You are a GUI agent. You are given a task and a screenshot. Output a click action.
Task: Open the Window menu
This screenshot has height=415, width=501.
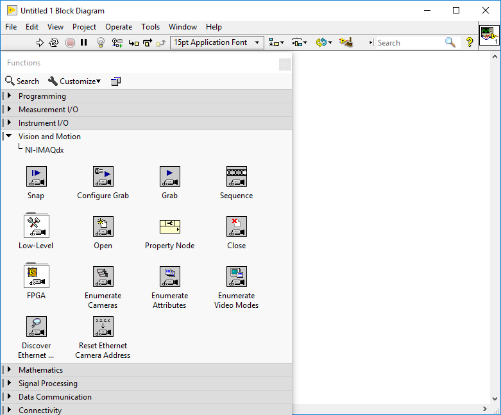tap(182, 27)
